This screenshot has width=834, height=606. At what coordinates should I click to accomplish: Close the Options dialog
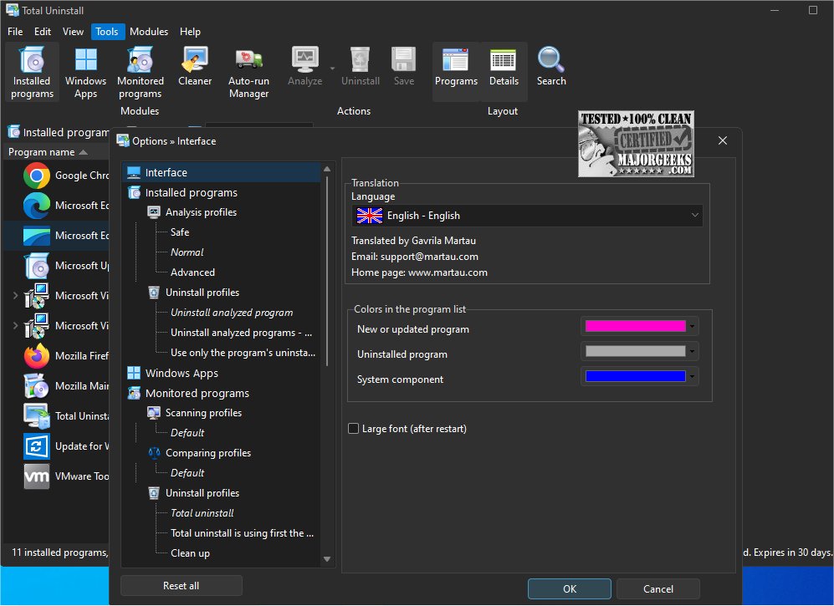click(x=722, y=140)
